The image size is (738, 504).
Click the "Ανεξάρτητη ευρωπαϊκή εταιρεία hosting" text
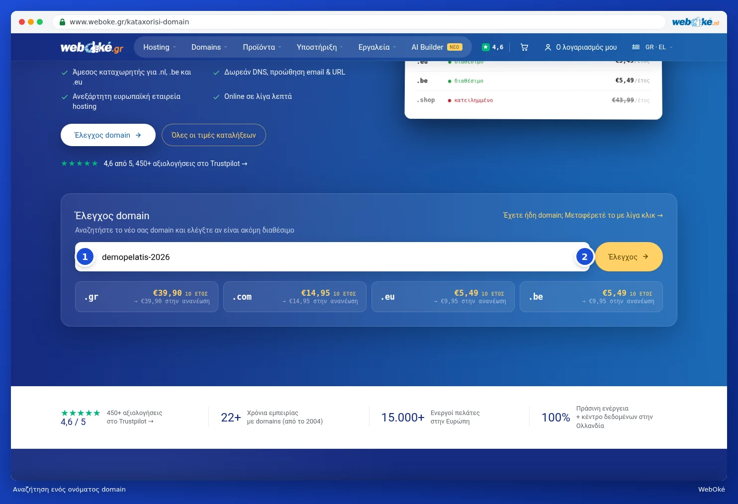[x=126, y=101]
